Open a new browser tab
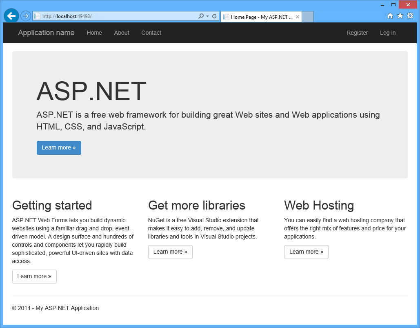This screenshot has height=328, width=420. pos(308,17)
